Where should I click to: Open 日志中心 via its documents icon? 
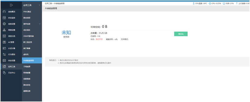tap(4, 72)
